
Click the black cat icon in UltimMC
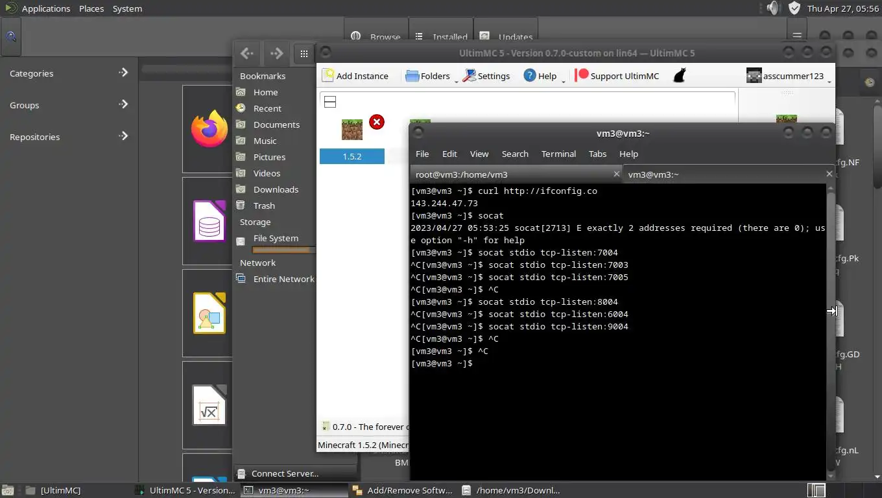point(679,76)
